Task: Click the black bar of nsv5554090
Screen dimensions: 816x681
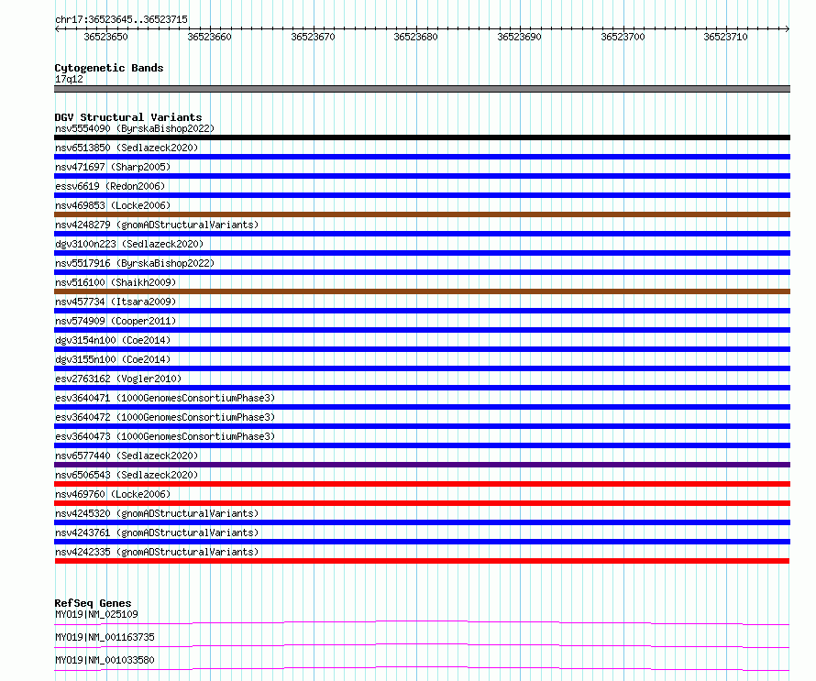Action: tap(422, 137)
